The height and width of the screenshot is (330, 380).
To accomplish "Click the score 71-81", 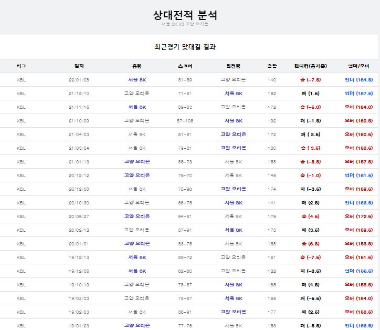I will click(185, 94).
